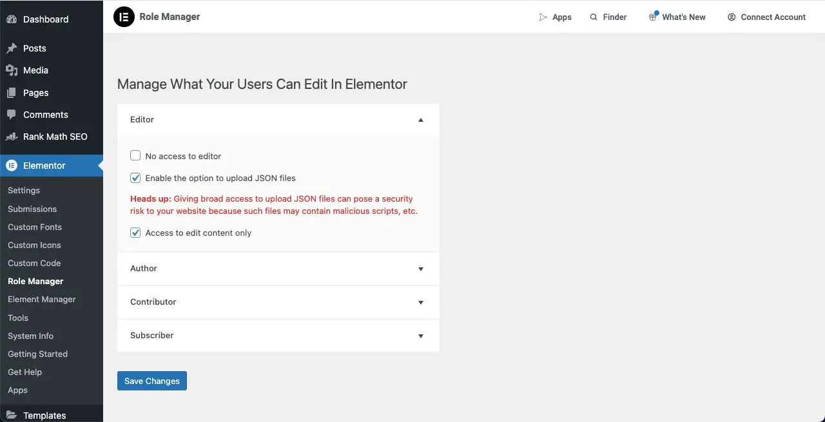Screen dimensions: 825x422
Task: Open Custom Code submenu link
Action: [34, 263]
